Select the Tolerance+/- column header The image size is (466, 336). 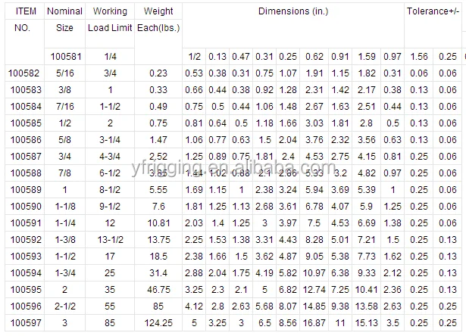435,13
